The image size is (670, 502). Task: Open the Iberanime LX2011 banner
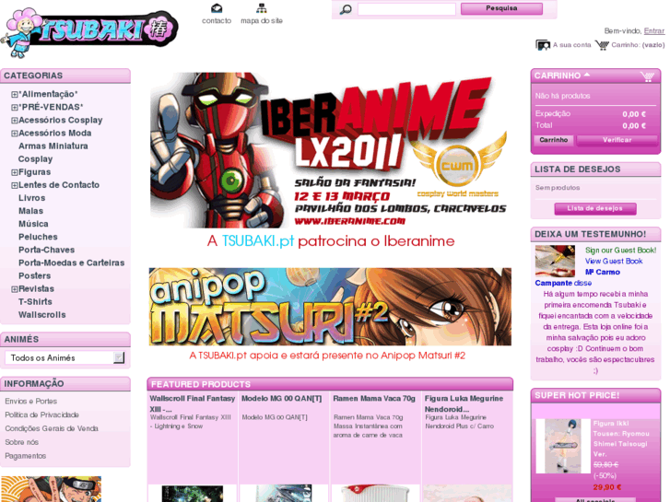(328, 150)
